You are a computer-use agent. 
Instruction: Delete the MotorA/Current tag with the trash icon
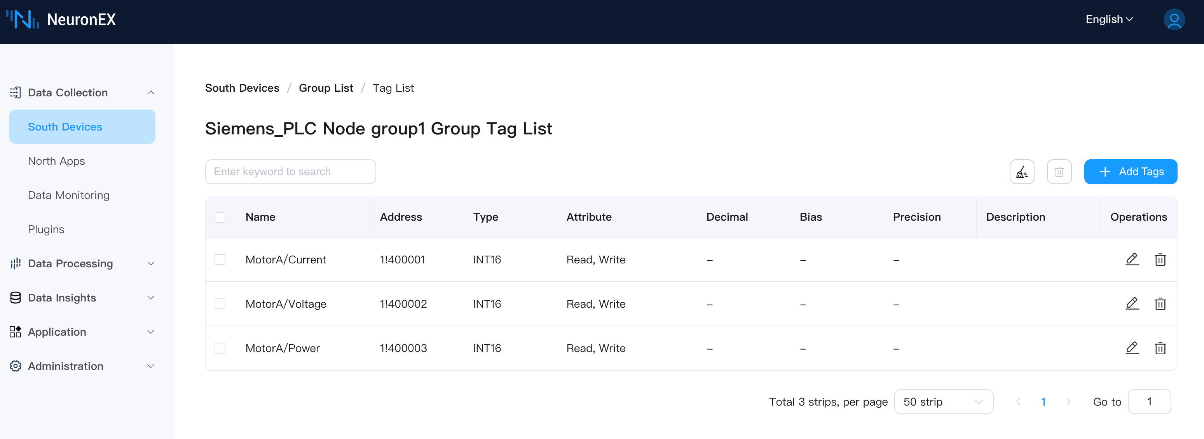point(1160,259)
